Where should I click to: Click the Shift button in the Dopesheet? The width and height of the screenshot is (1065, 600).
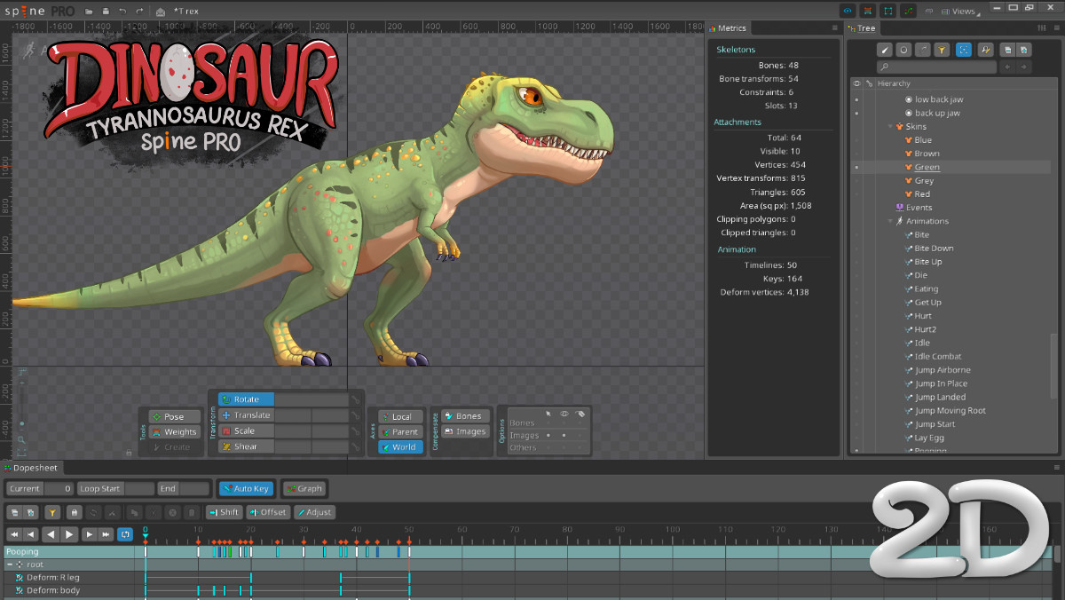pos(224,512)
